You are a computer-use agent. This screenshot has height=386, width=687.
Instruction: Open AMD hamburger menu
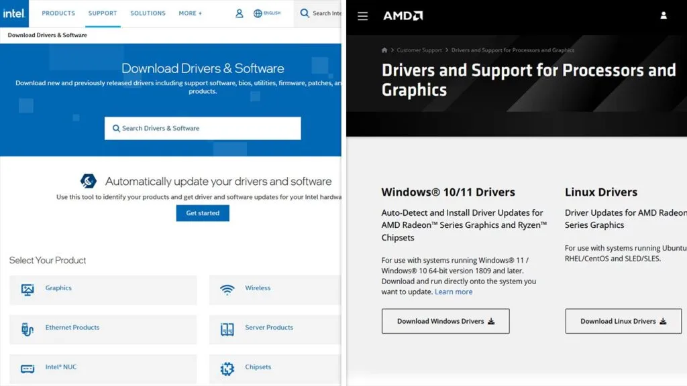pyautogui.click(x=362, y=16)
